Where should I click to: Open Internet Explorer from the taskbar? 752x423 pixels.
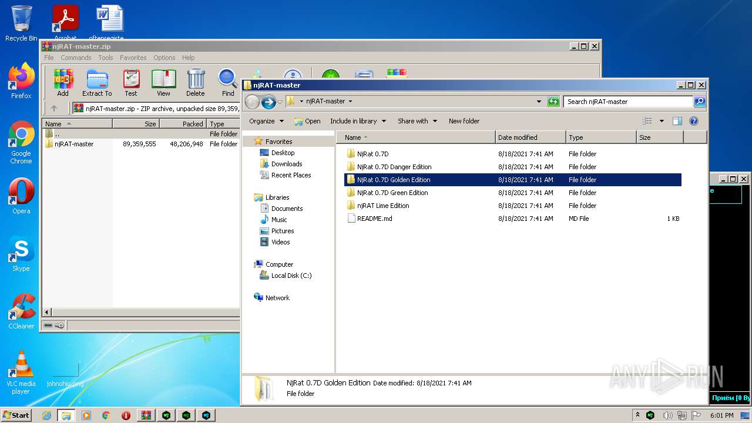pos(46,415)
